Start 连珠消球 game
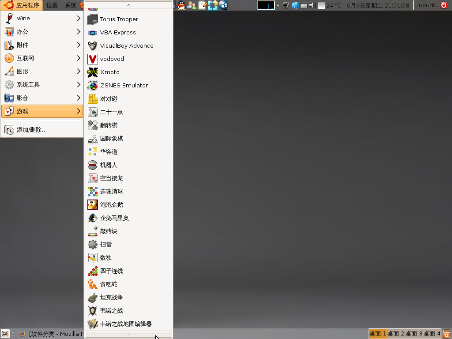The width and height of the screenshot is (452, 339). coord(128,192)
